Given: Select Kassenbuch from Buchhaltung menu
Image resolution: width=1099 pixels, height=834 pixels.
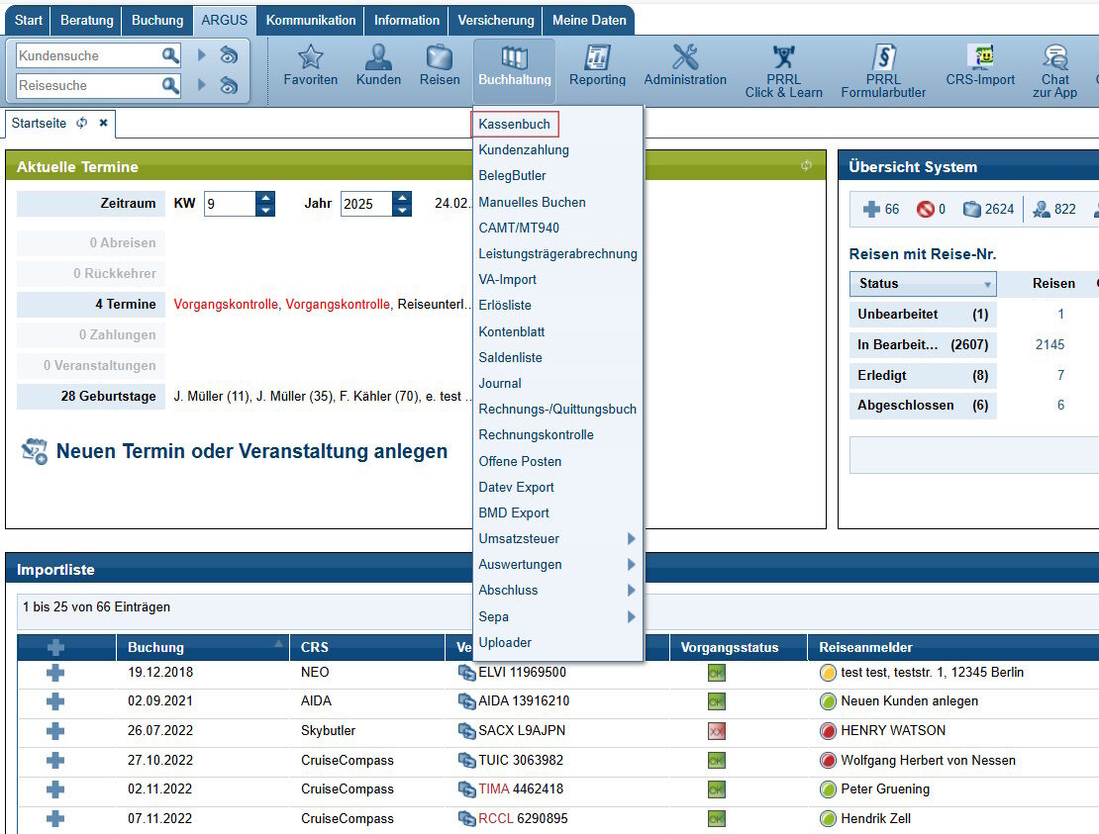Looking at the screenshot, I should (x=515, y=124).
